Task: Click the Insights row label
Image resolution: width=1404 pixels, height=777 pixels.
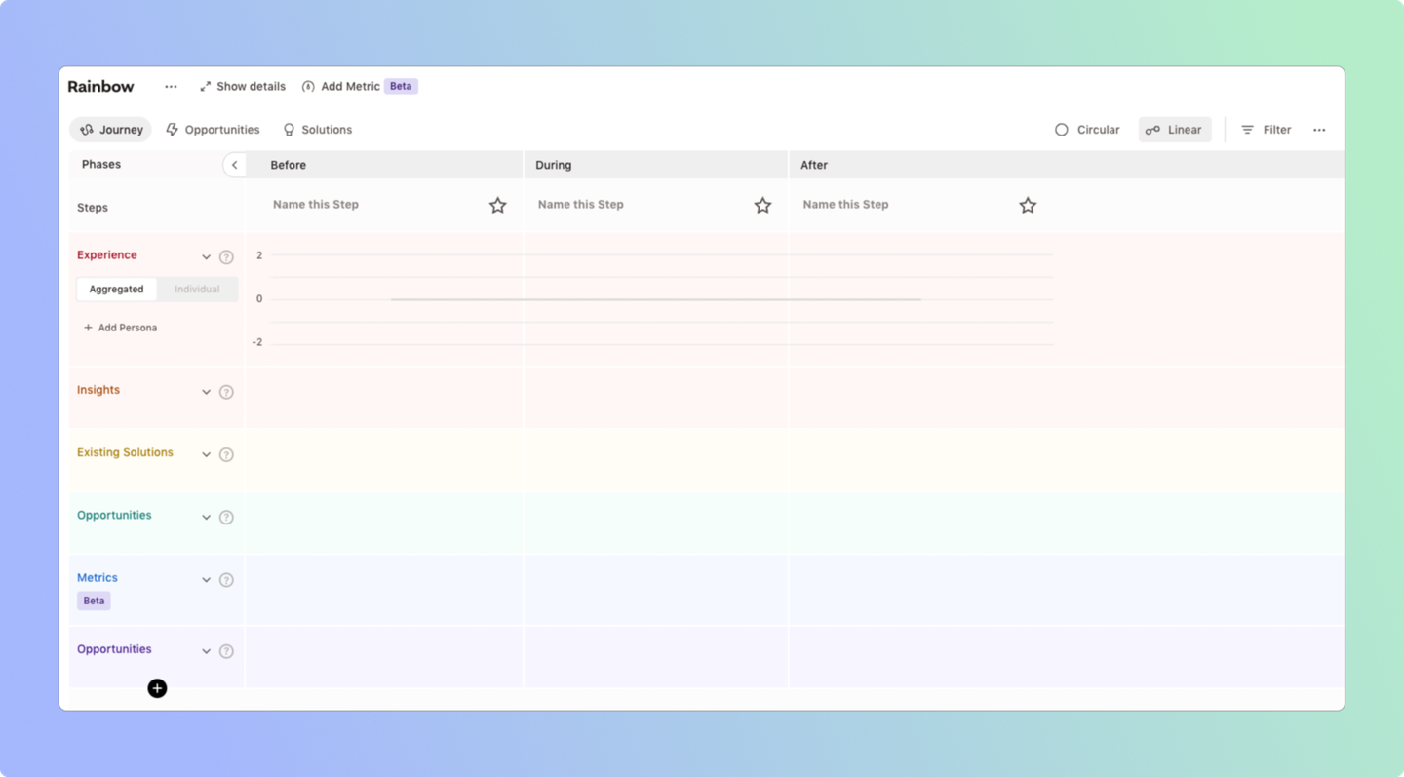Action: click(x=98, y=390)
